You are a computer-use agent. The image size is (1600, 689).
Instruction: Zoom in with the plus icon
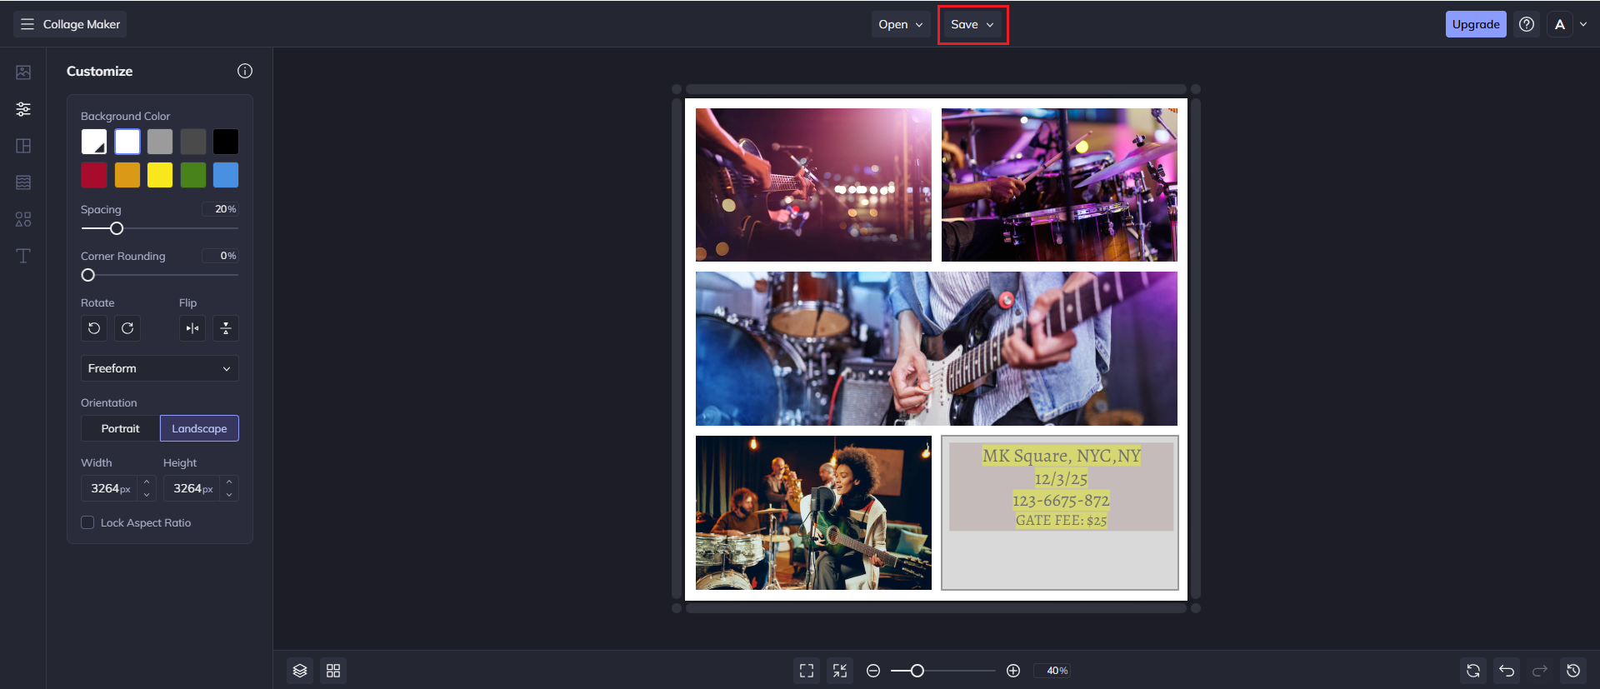pos(1013,671)
